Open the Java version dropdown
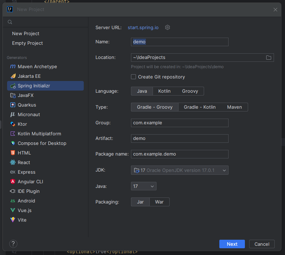Image resolution: width=285 pixels, height=255 pixels. tap(144, 186)
